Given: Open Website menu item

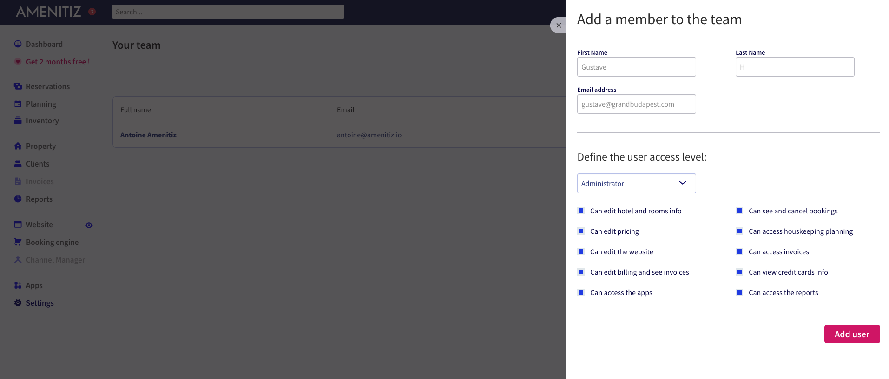Looking at the screenshot, I should pyautogui.click(x=40, y=225).
